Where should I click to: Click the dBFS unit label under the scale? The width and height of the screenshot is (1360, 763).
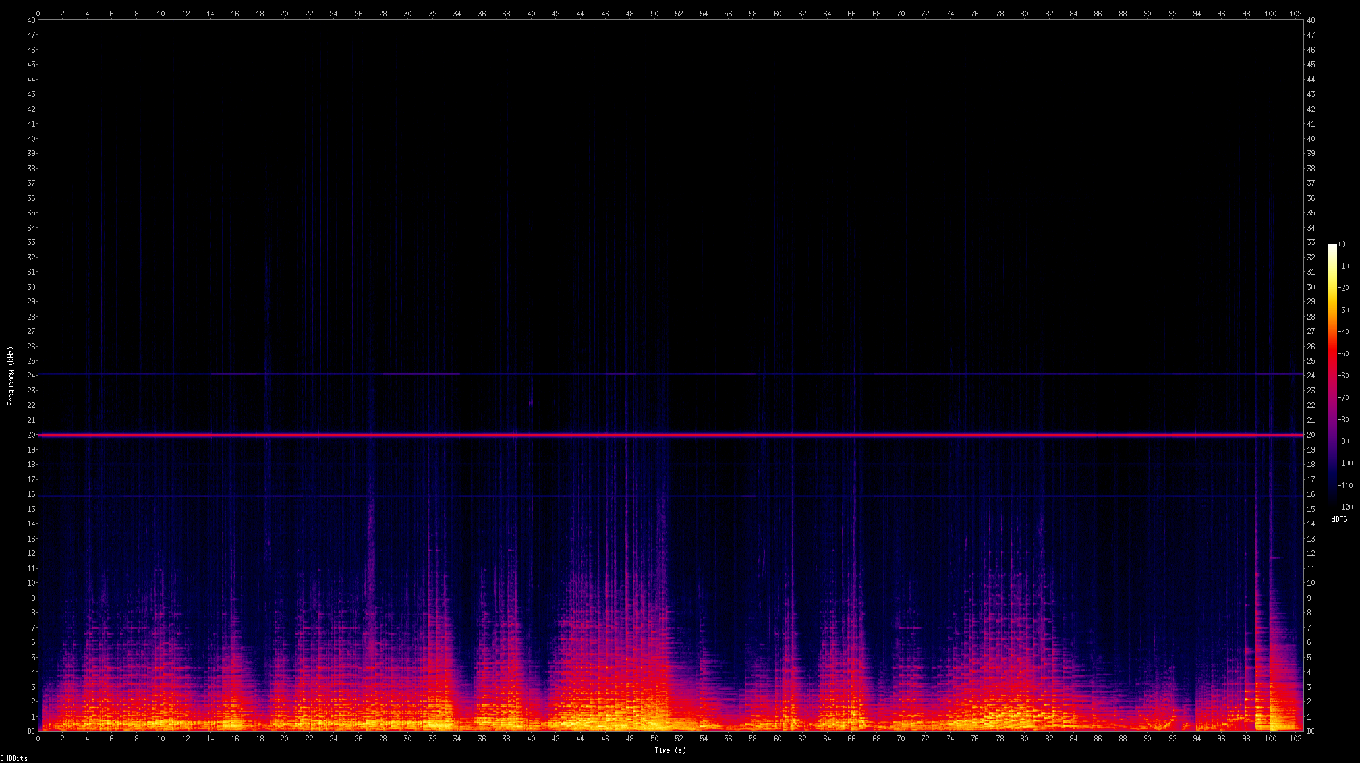tap(1339, 519)
